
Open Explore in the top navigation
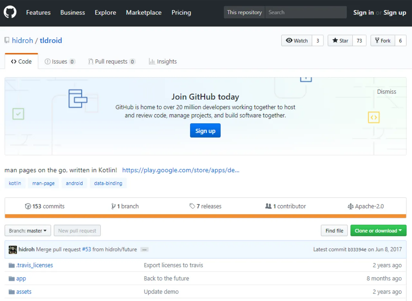(106, 13)
